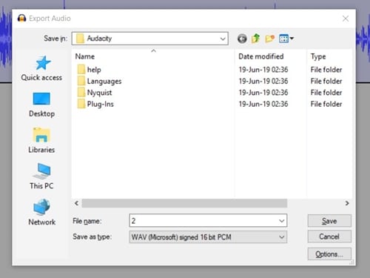The image size is (370, 278).
Task: Go up one folder level icon
Action: (256, 39)
